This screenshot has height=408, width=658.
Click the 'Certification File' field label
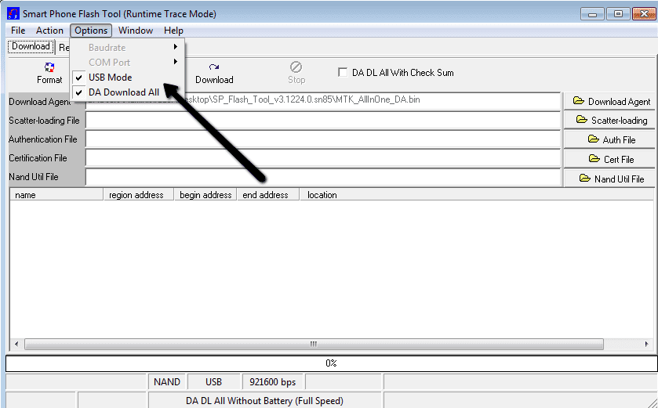(38, 158)
